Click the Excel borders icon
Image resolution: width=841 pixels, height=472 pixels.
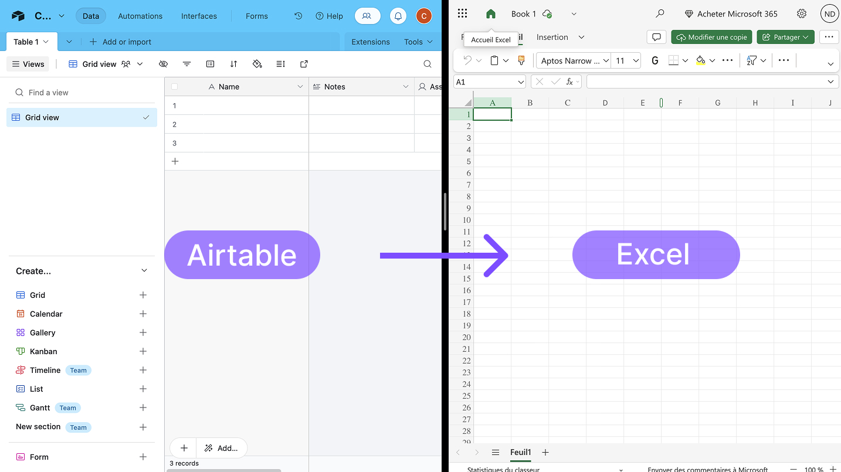pos(673,60)
